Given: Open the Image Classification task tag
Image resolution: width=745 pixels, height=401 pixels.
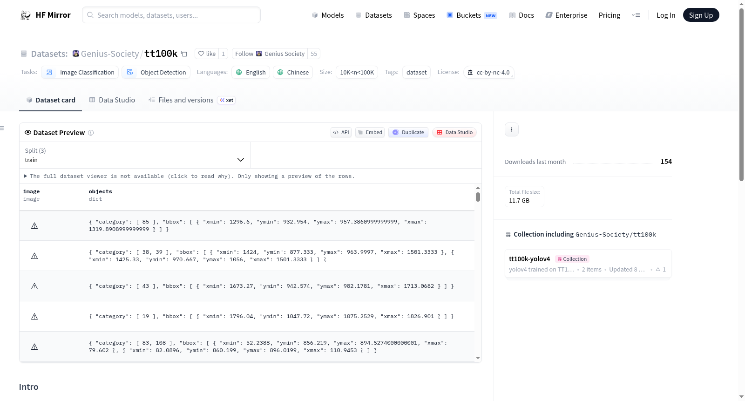Looking at the screenshot, I should coord(80,72).
